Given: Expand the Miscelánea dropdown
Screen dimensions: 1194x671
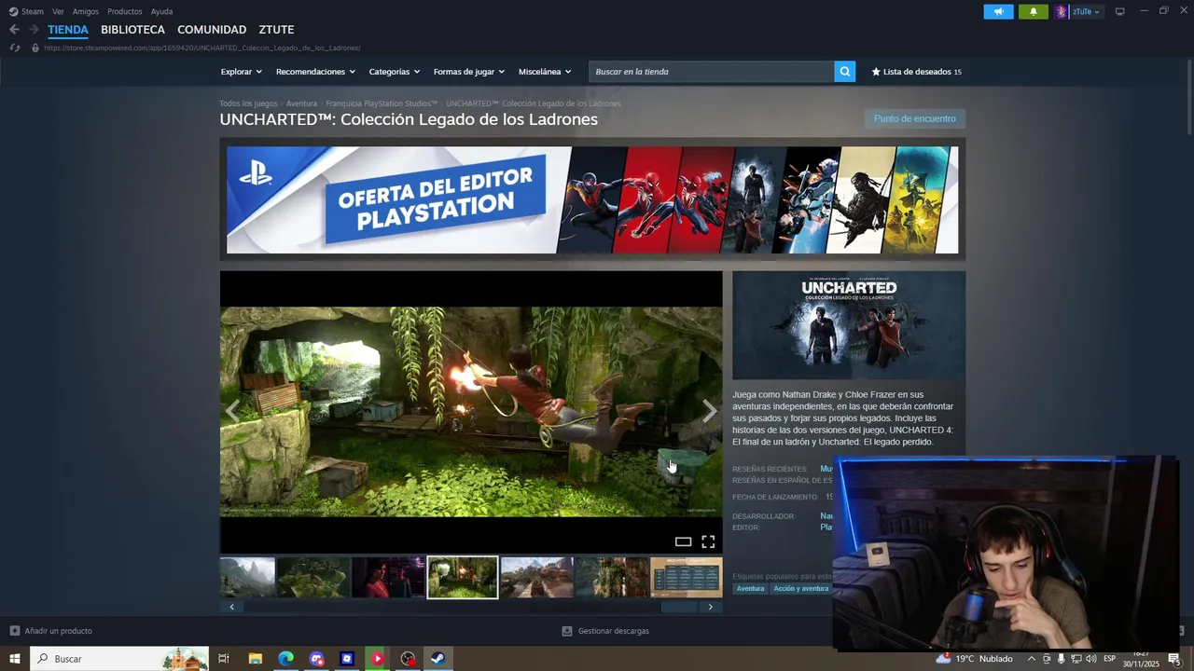Looking at the screenshot, I should coord(545,72).
